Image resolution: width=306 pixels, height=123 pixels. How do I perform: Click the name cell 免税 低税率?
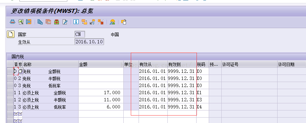[50, 85]
